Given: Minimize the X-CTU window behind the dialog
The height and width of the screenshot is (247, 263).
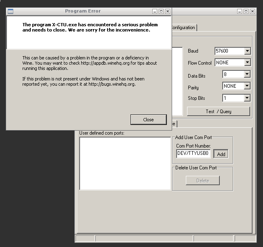Looking at the screenshot, I should (x=240, y=11).
